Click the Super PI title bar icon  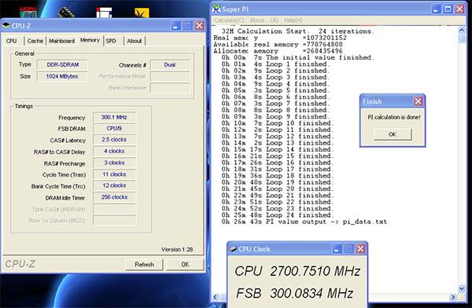[216, 9]
